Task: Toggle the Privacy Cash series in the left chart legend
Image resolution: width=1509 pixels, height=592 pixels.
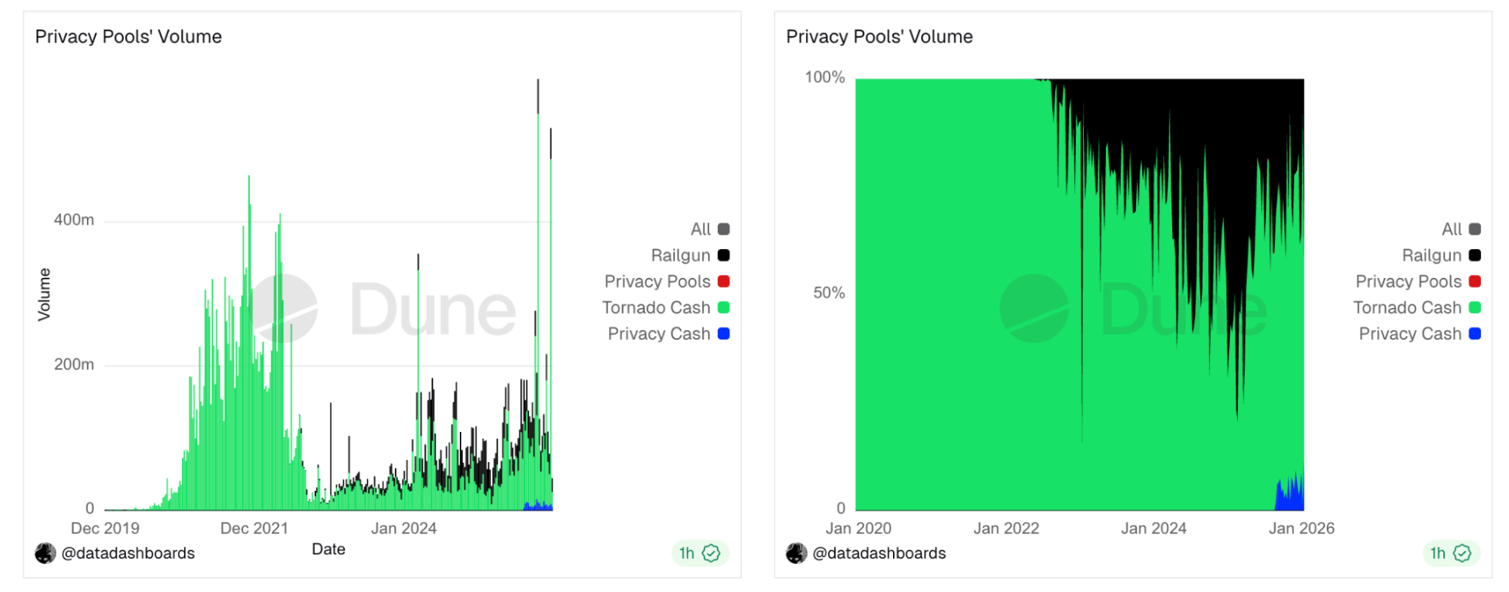Action: point(658,333)
